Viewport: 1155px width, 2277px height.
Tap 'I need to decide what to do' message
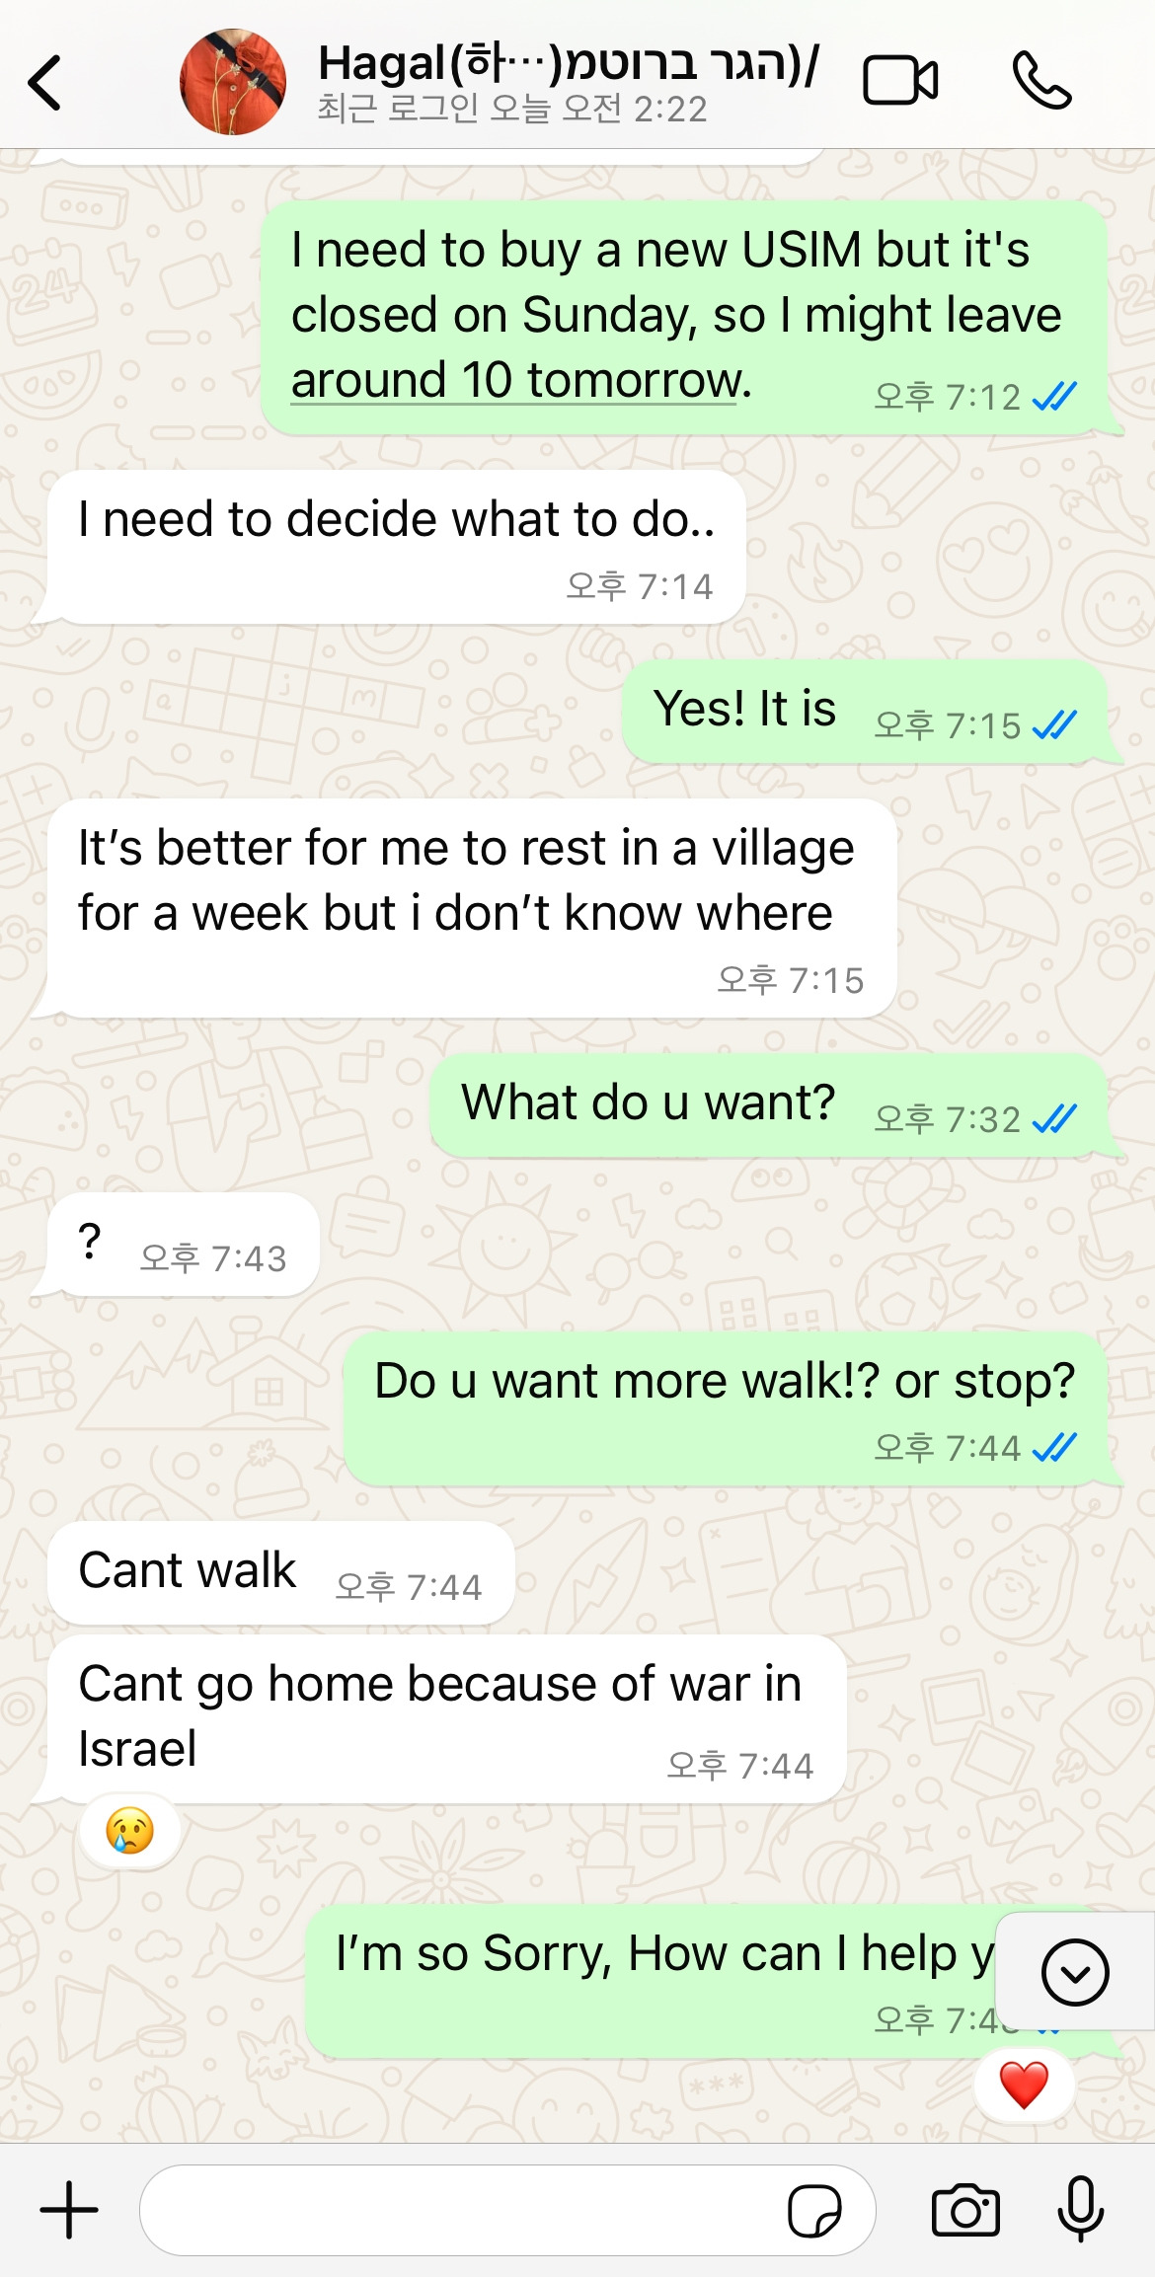397,547
